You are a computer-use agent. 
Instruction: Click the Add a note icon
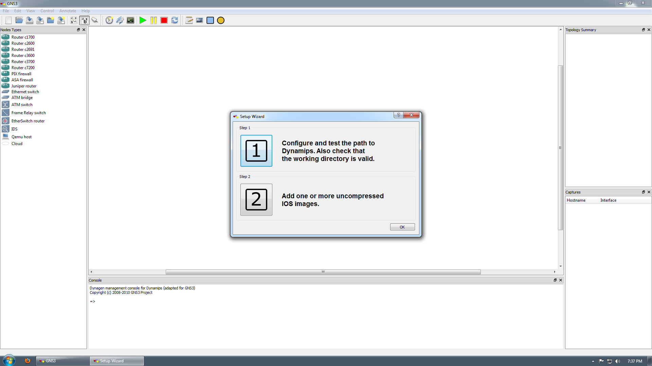click(189, 20)
